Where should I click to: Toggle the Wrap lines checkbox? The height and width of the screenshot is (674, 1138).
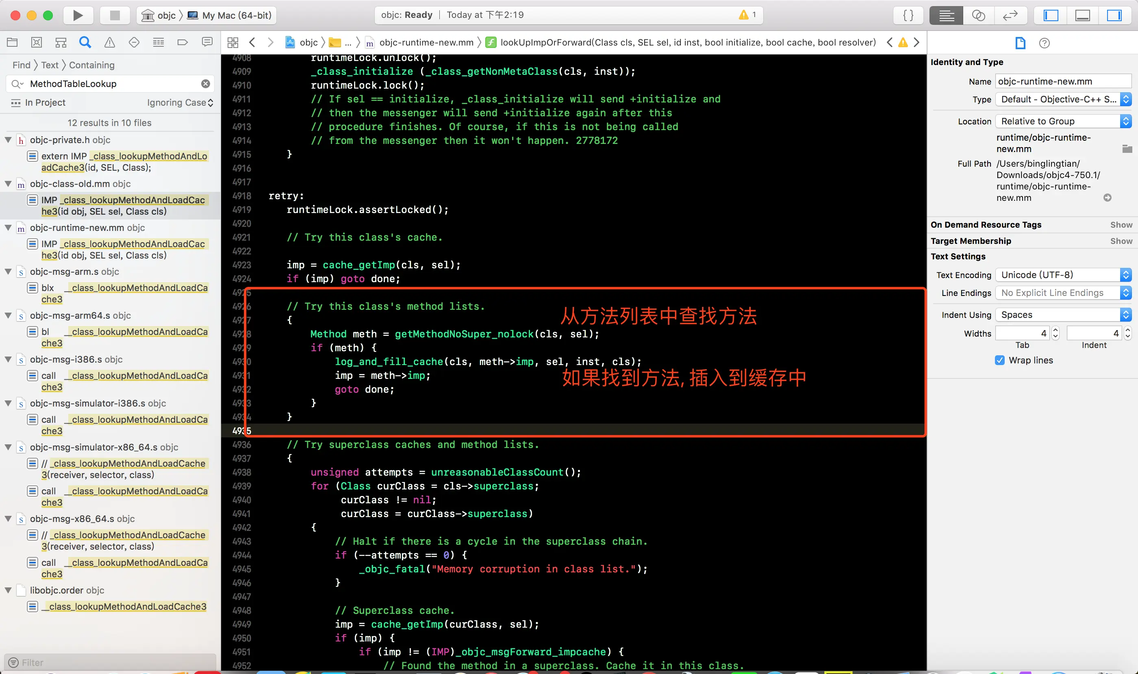click(999, 360)
